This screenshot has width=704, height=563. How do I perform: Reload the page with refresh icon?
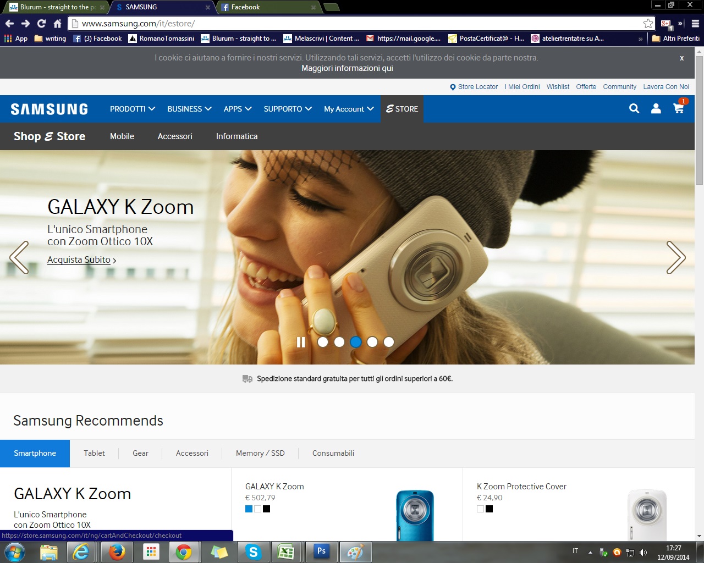click(x=41, y=24)
